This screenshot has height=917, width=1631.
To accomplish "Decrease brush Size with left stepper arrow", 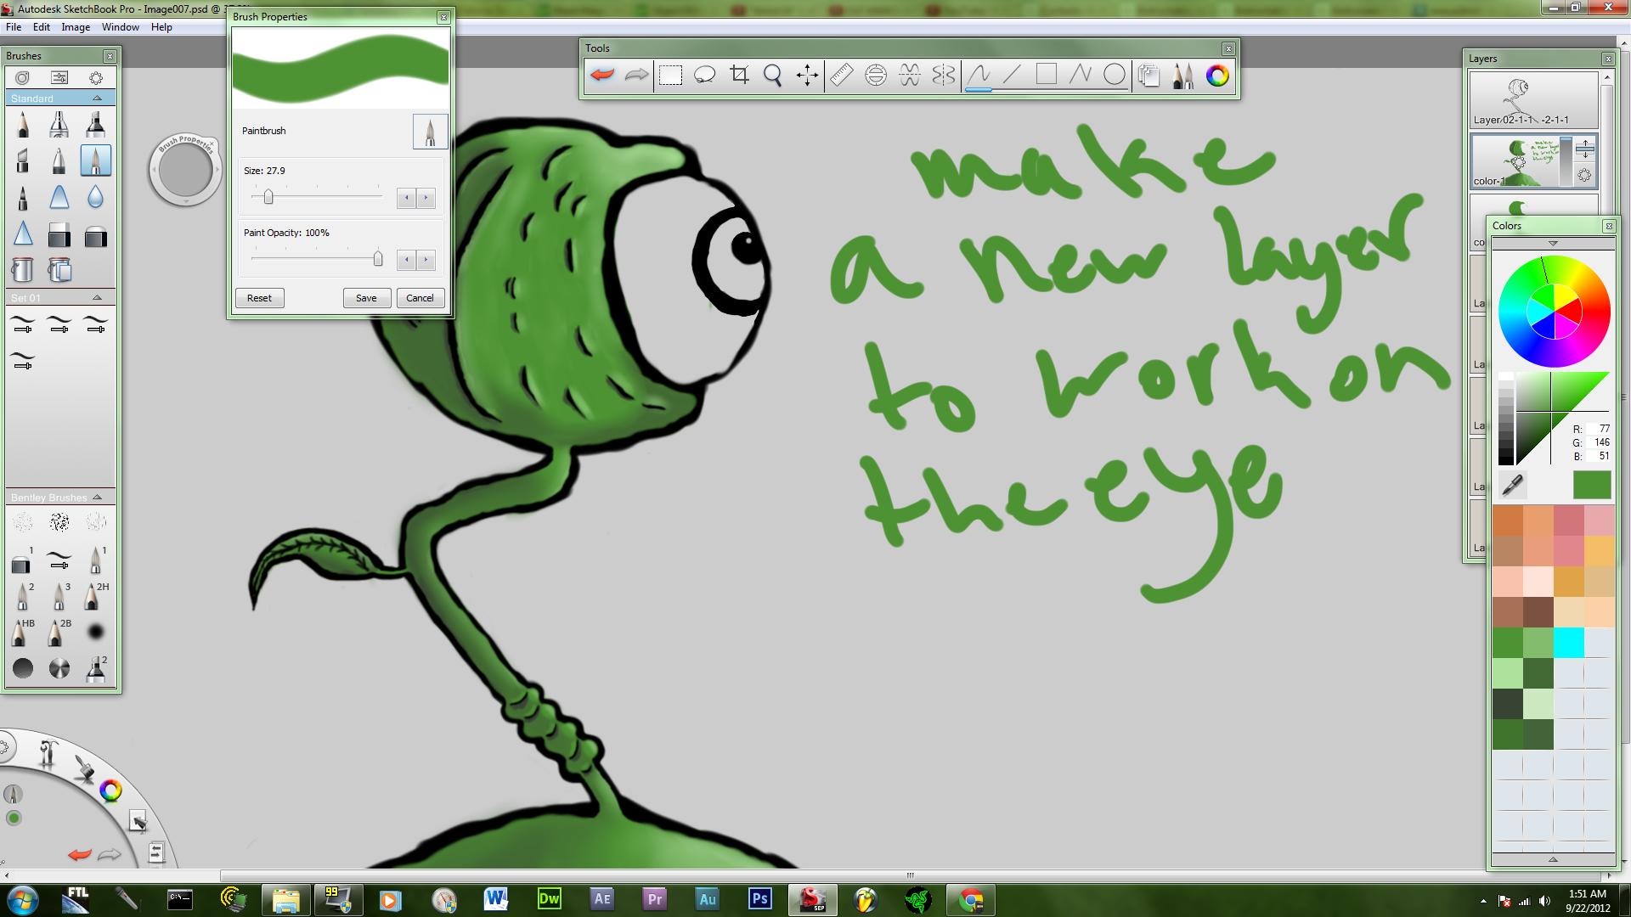I will pyautogui.click(x=407, y=198).
